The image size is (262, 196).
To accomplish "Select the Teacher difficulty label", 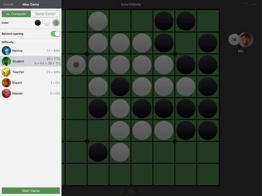I will (19, 72).
